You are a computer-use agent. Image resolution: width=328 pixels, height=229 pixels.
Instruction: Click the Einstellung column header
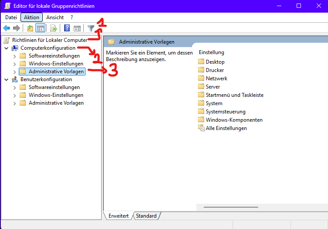pos(212,52)
